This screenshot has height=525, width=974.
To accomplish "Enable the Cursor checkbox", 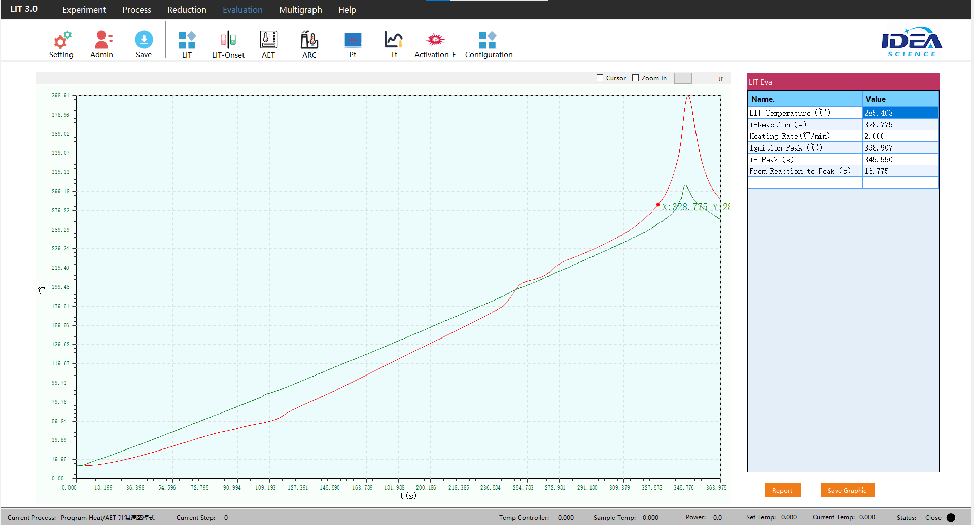I will pyautogui.click(x=600, y=78).
